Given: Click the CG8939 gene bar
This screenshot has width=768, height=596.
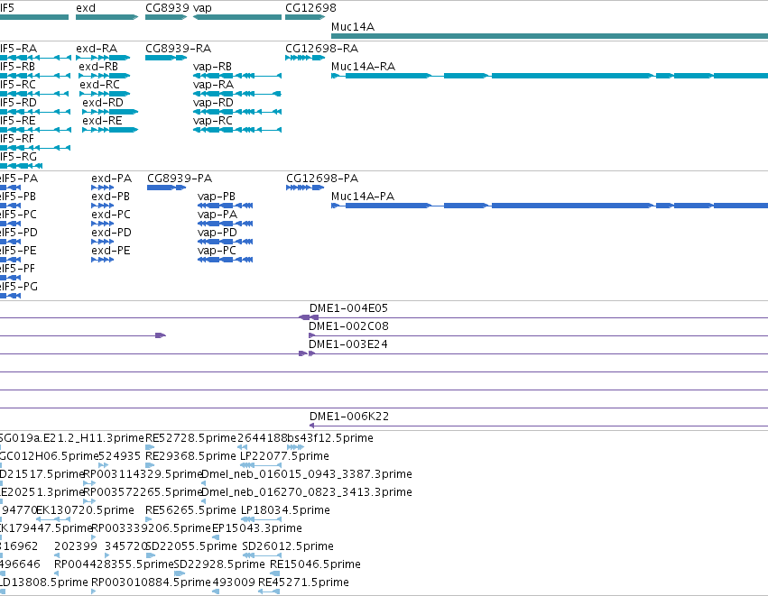Looking at the screenshot, I should pyautogui.click(x=166, y=17).
